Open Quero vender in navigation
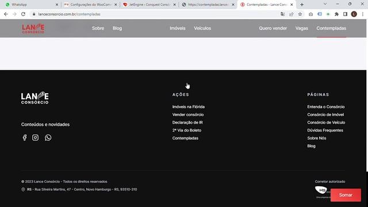The height and width of the screenshot is (207, 368). tap(273, 28)
